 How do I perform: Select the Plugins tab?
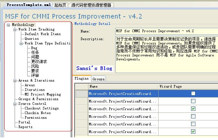(81, 79)
